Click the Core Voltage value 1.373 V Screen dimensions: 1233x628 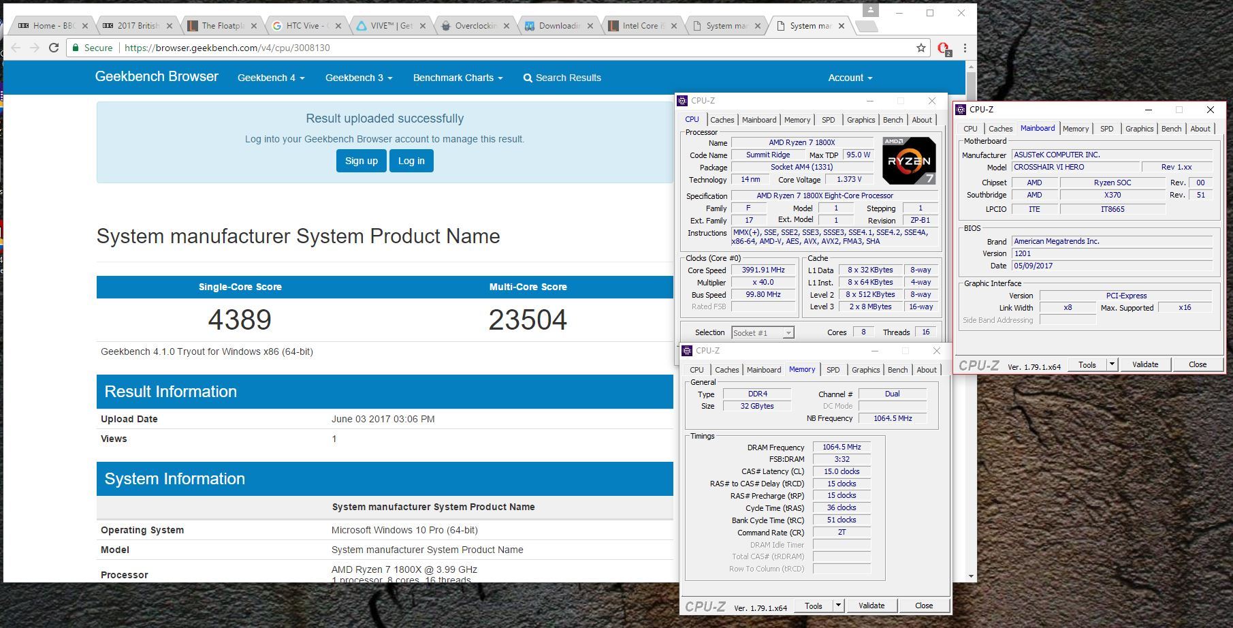(x=849, y=179)
